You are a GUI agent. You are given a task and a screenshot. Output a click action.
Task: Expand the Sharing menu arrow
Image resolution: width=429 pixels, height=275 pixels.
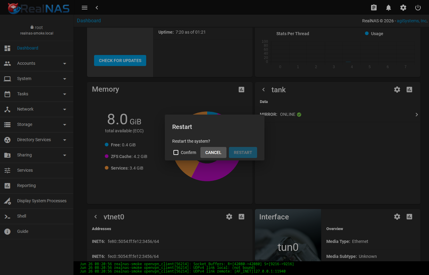(x=65, y=155)
